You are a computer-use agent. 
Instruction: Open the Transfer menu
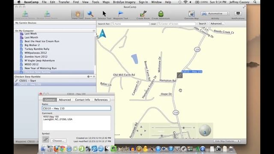pyautogui.click(x=64, y=2)
